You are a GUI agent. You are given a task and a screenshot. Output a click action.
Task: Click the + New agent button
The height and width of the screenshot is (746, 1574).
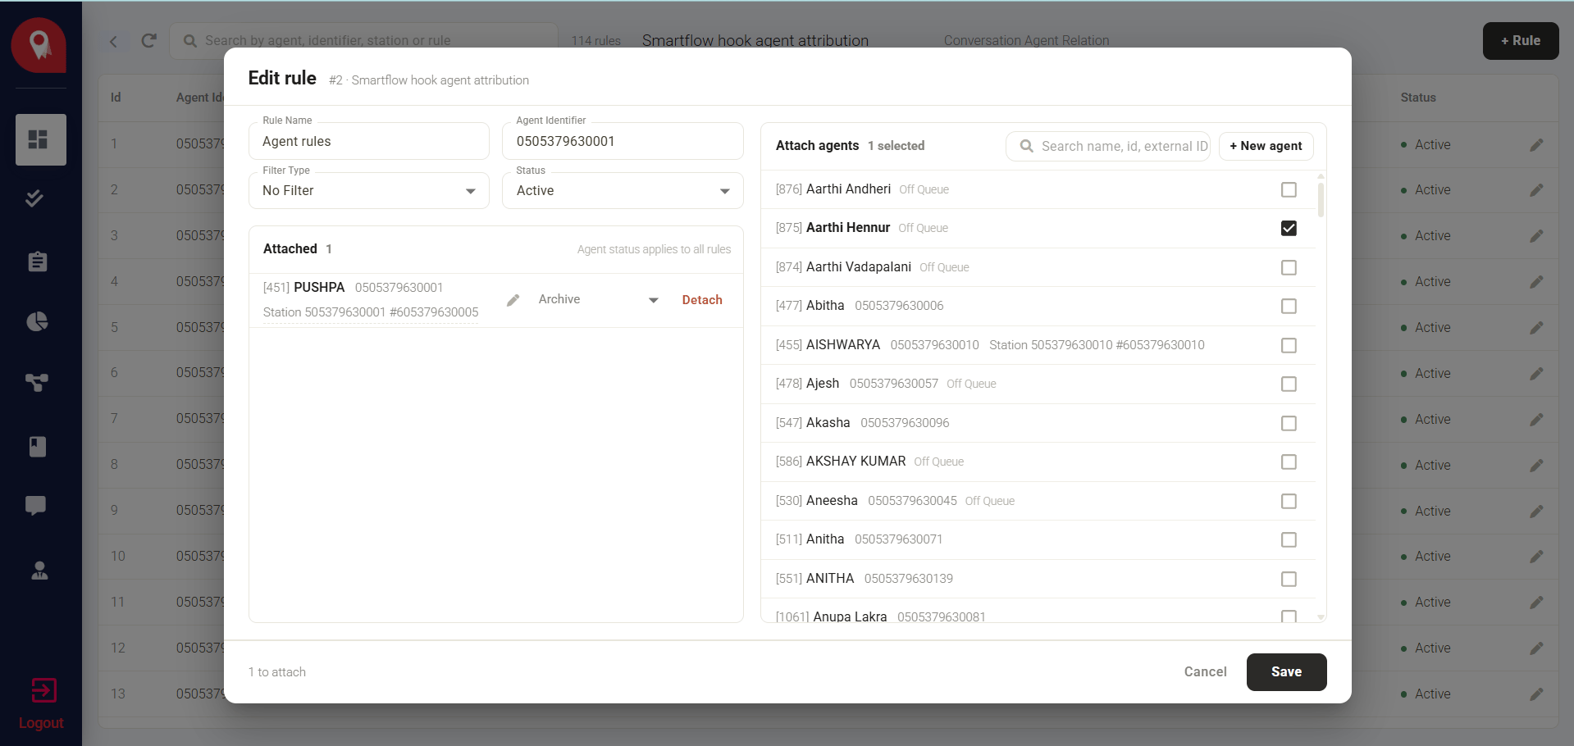1266,146
